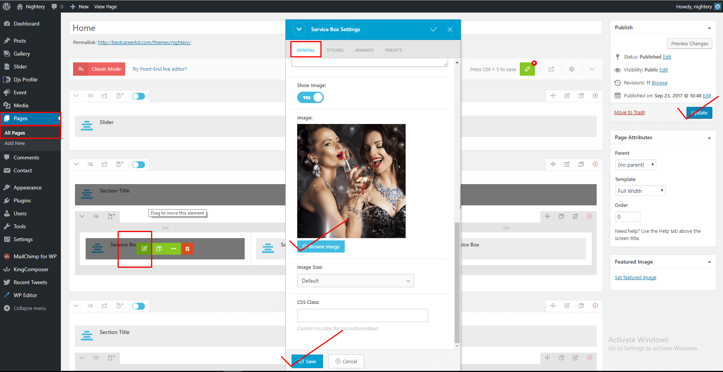Click the Browse Image button
Image resolution: width=723 pixels, height=372 pixels.
click(x=321, y=246)
